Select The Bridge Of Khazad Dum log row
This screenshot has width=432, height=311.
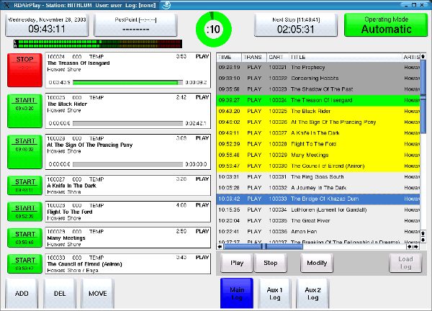click(318, 199)
